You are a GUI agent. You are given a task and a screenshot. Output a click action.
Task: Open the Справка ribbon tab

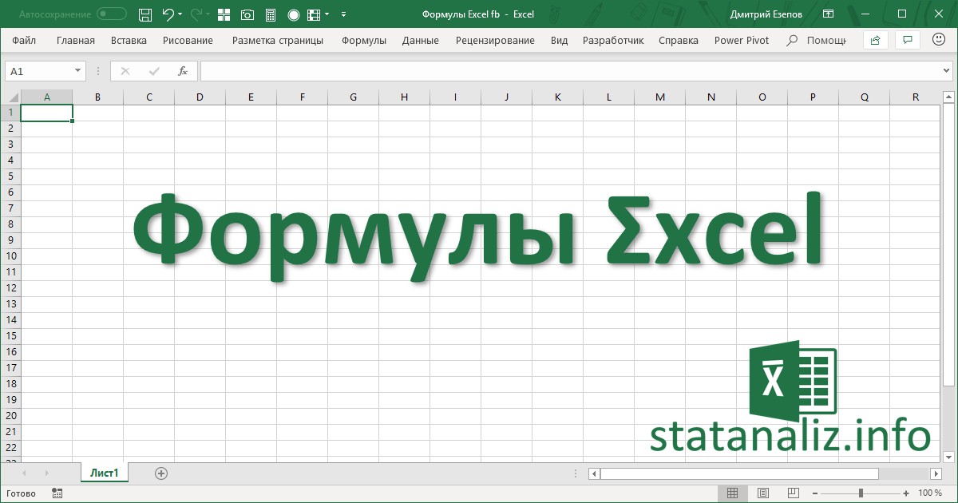679,40
